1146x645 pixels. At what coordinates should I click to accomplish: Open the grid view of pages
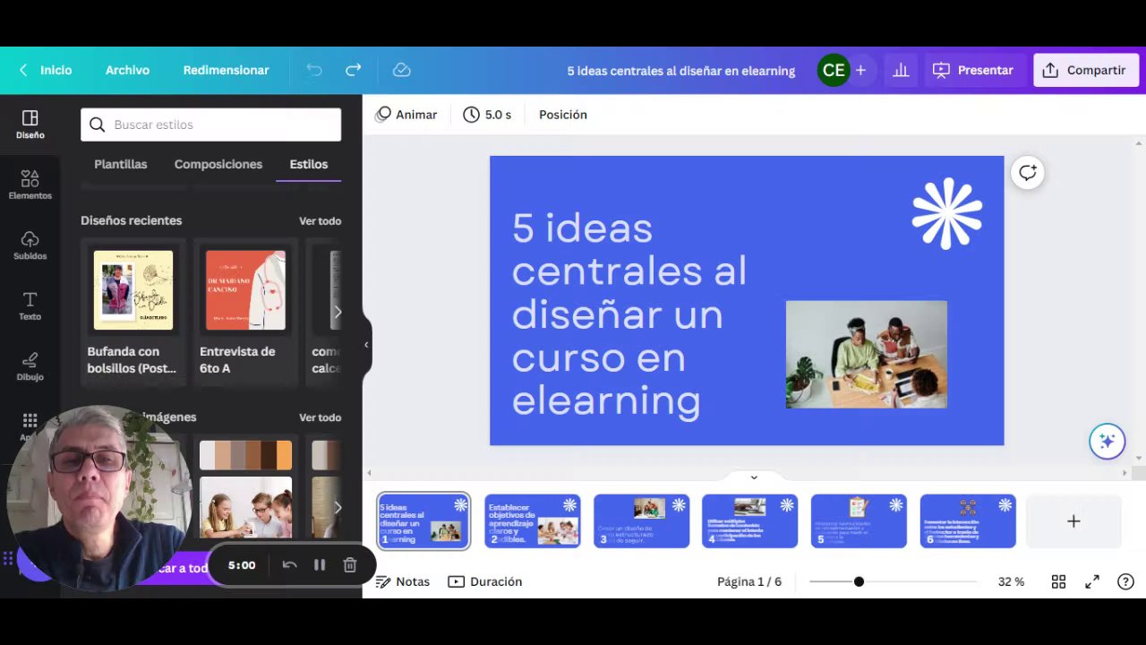point(1058,581)
